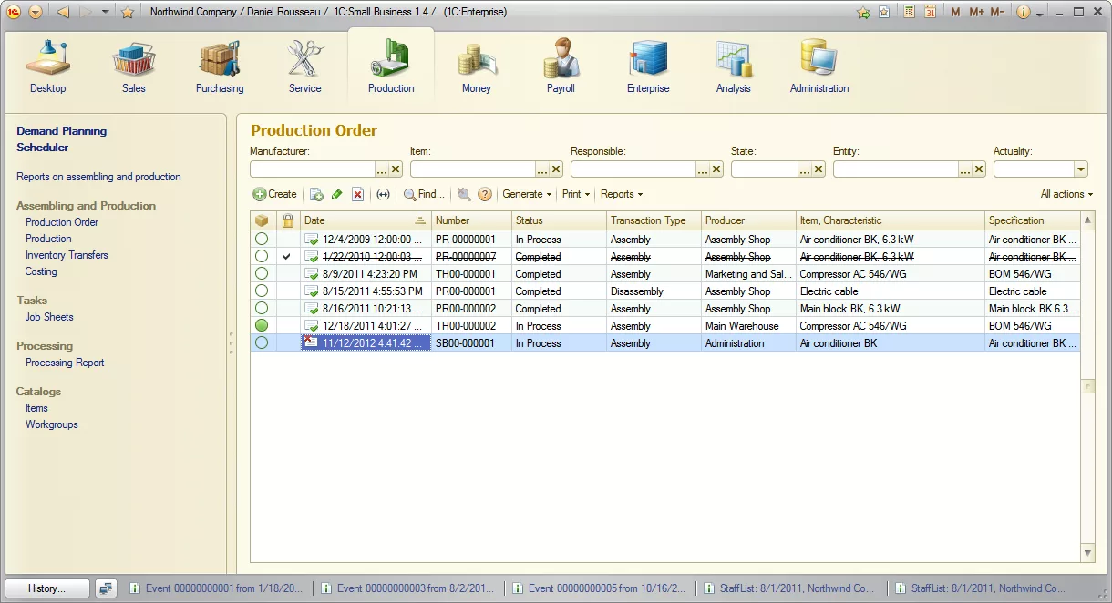Toggle the lock checkmark in row PR-00000007
Viewport: 1112px width, 603px height.
coord(288,257)
